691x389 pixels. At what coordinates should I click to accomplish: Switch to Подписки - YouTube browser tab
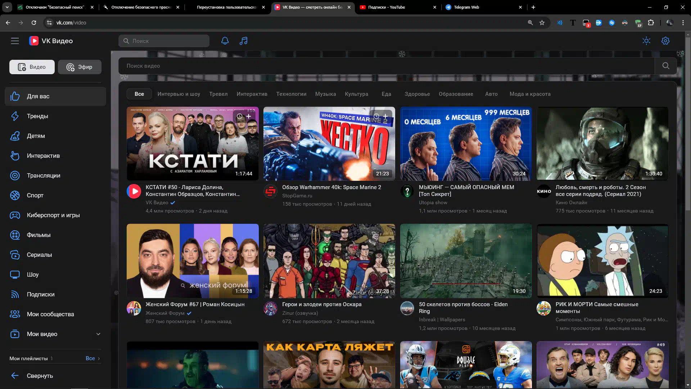coord(398,7)
